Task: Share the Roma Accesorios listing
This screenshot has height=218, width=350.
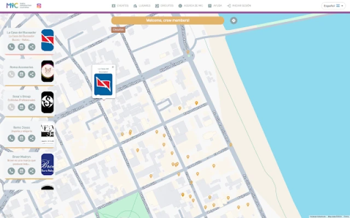Action: pyautogui.click(x=32, y=74)
